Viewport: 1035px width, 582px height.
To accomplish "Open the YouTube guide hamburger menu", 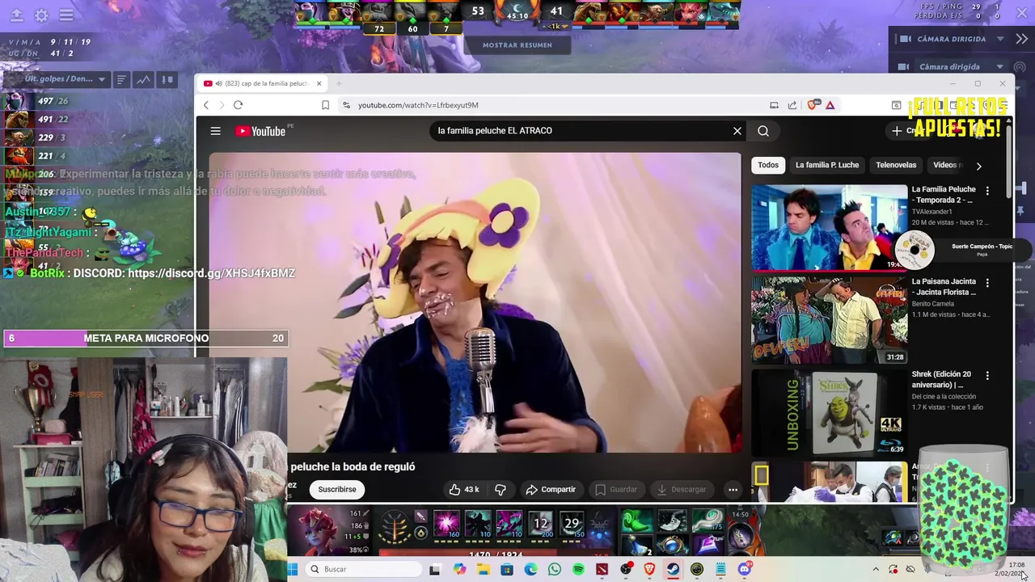I will (x=215, y=131).
